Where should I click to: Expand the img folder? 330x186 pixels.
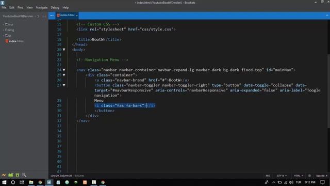[9, 30]
